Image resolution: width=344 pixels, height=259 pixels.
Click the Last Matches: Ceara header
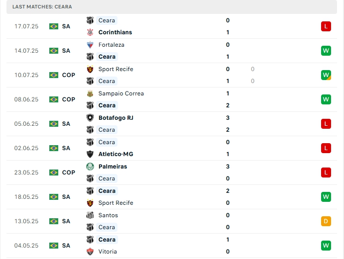click(x=42, y=6)
